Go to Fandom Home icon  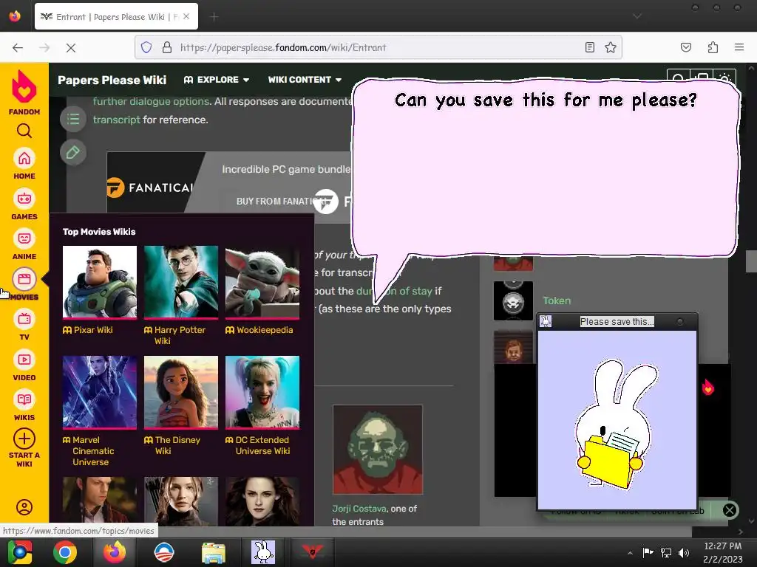[x=24, y=159]
